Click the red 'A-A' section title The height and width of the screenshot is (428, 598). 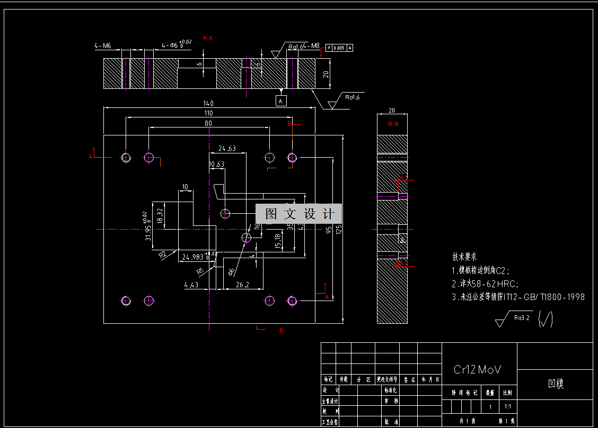(207, 38)
